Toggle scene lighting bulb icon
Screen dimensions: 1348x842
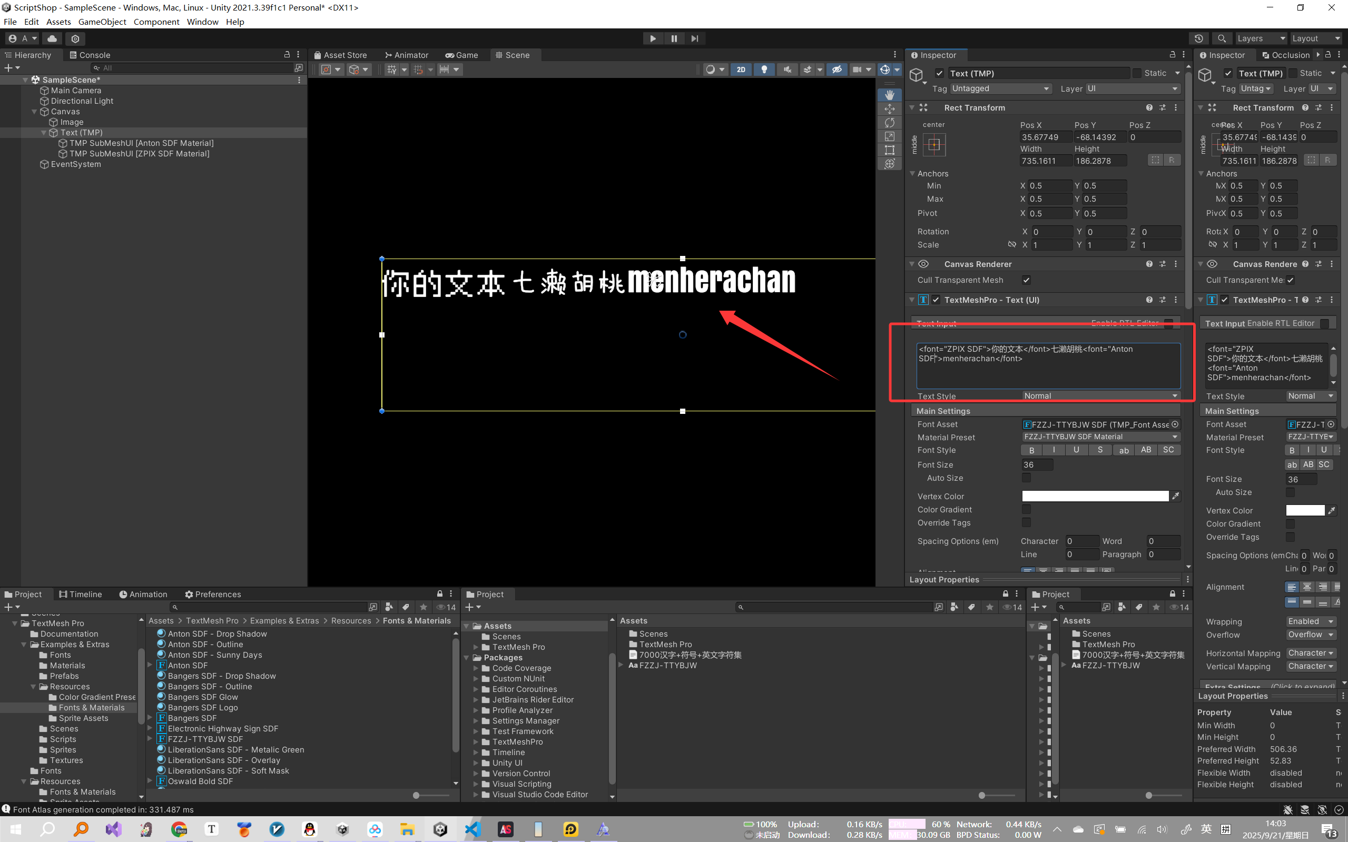(764, 70)
